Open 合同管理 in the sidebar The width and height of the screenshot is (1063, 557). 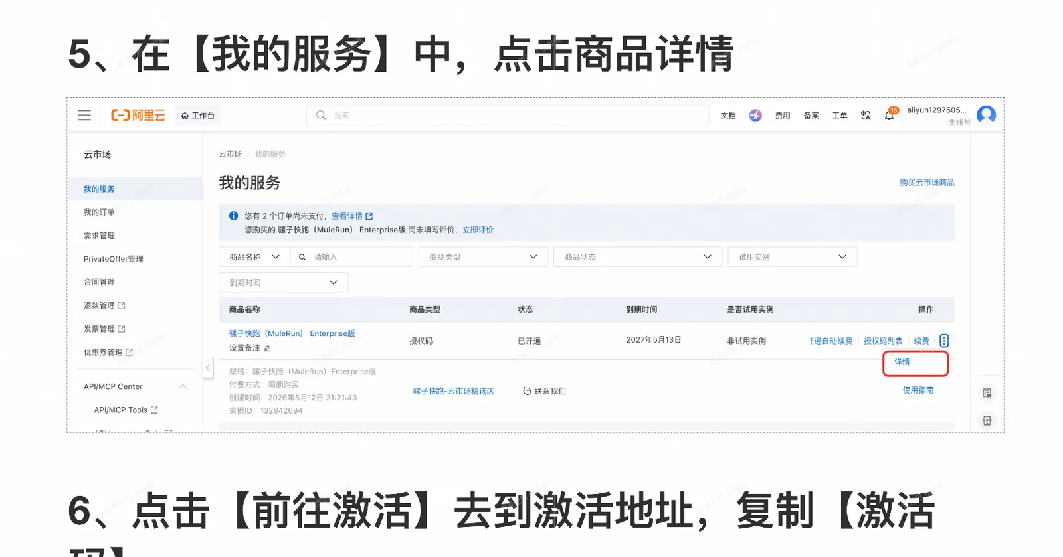pos(99,282)
